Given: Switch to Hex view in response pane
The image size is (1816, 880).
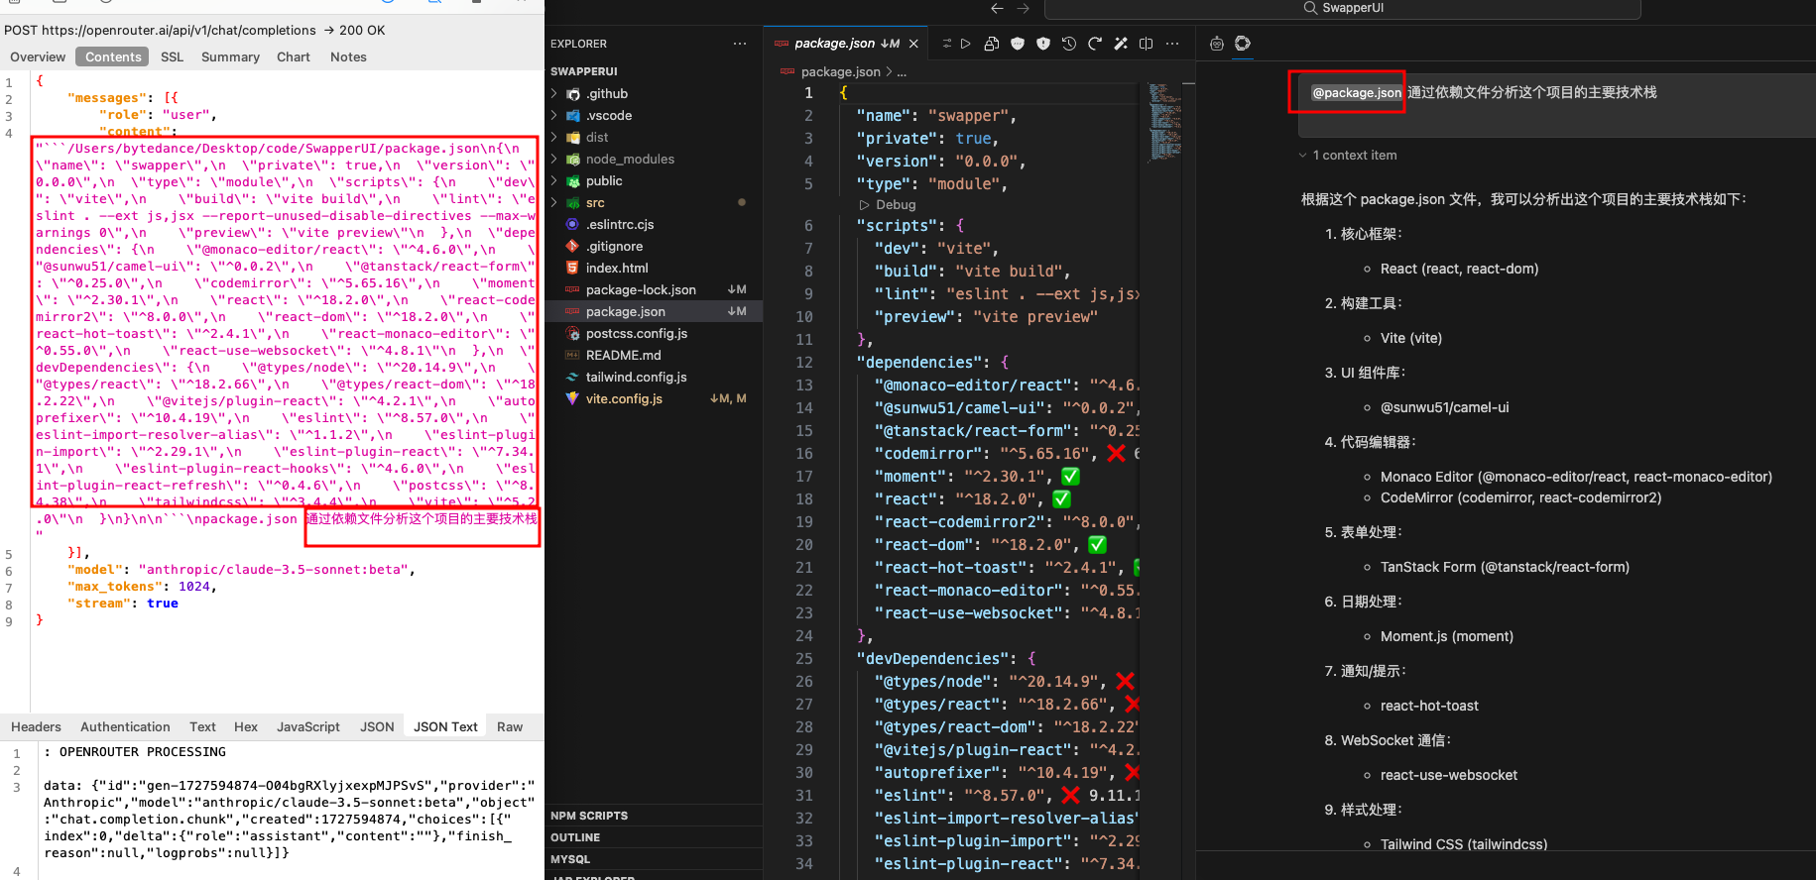Looking at the screenshot, I should [x=246, y=726].
